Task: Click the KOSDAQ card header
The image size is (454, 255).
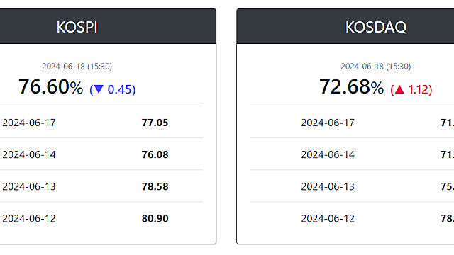Action: point(345,27)
